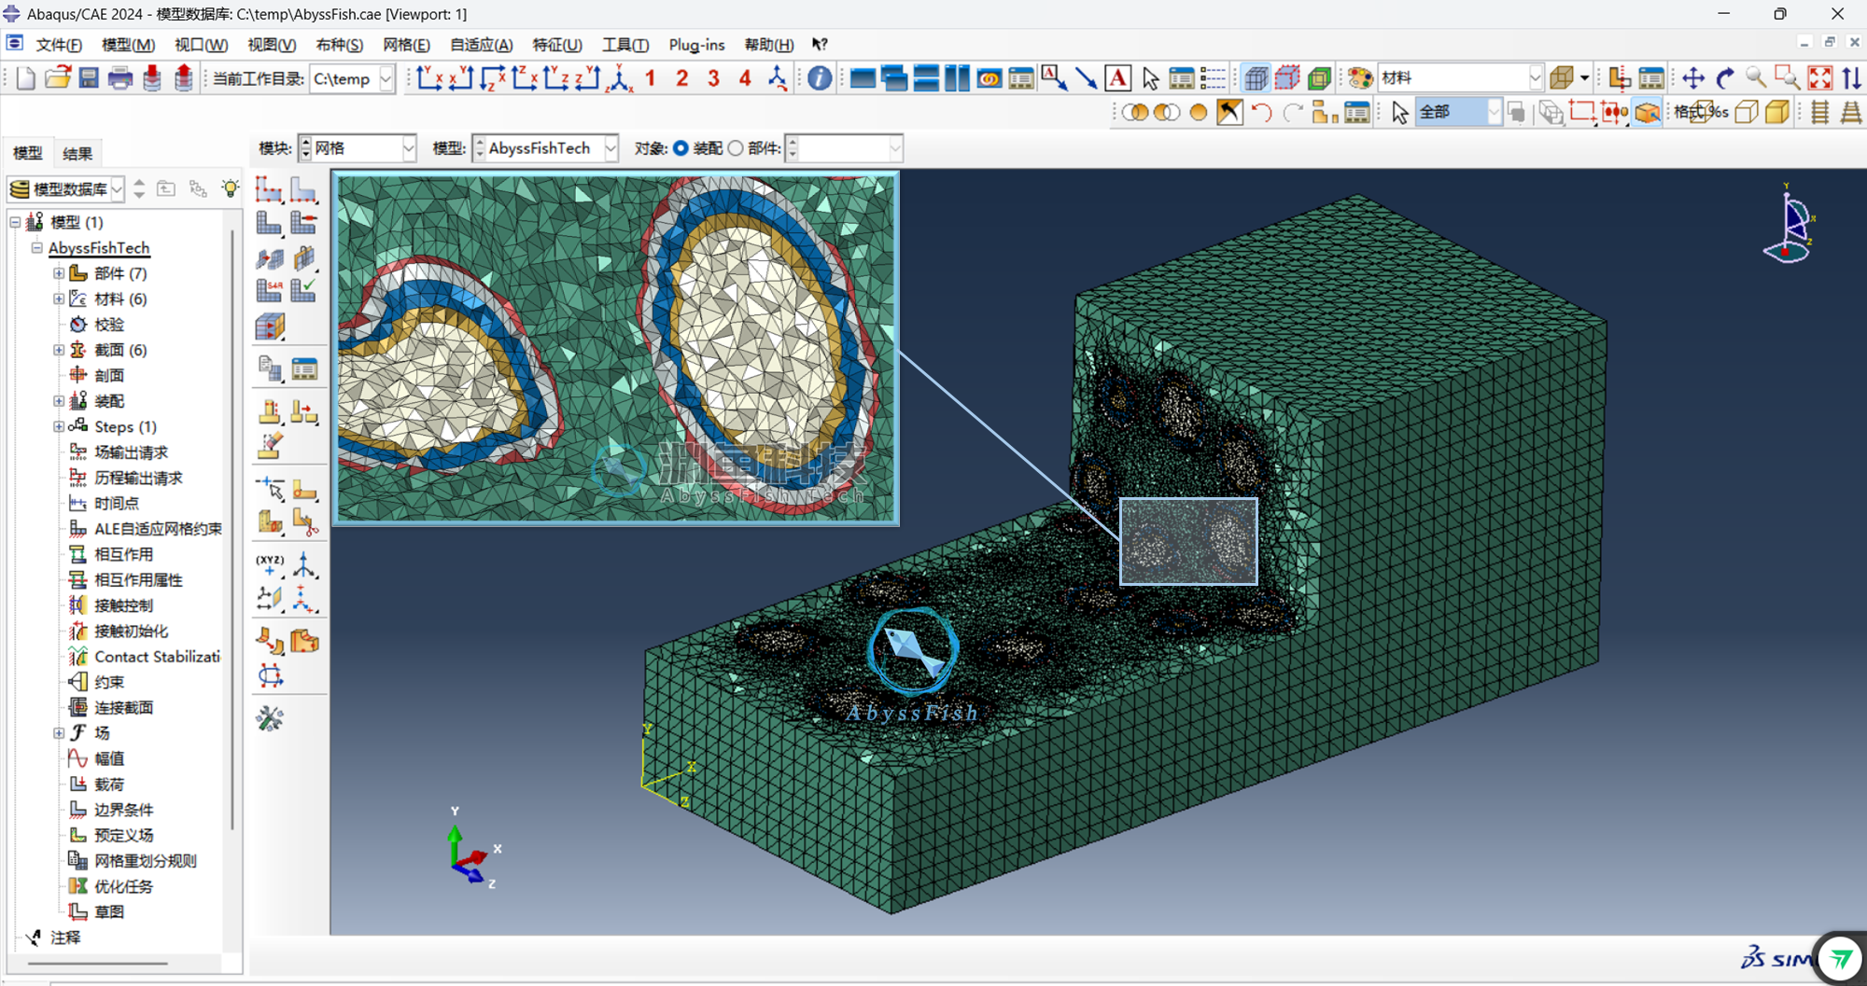1867x986 pixels.
Task: Open the 全部 selection filter dropdown
Action: pos(1494,113)
